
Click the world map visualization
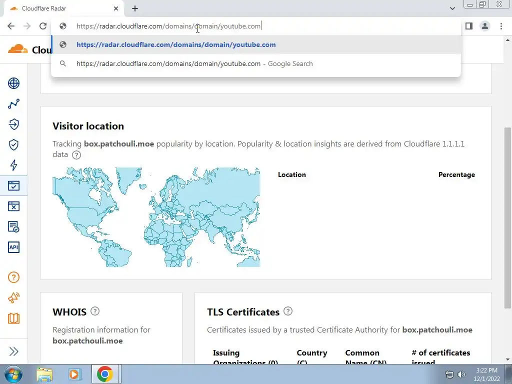tap(156, 217)
